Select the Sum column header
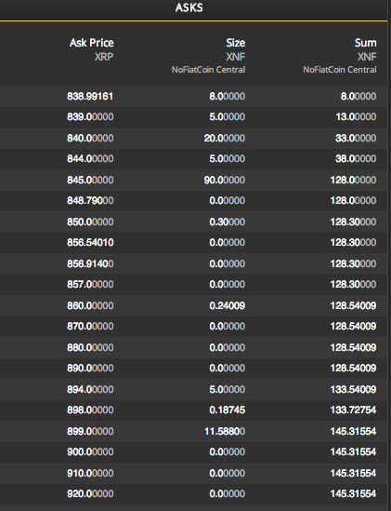This screenshot has height=511, width=391. pos(365,43)
